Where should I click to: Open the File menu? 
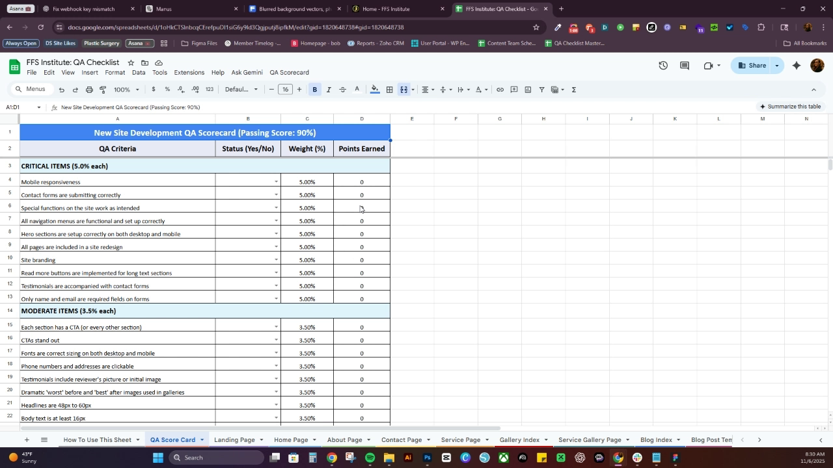pos(31,73)
